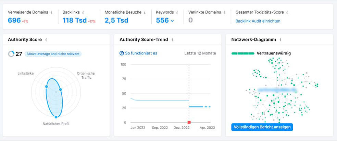337x141 pixels.
Task: Open the 696 Verweisende Domains value
Action: pyautogui.click(x=14, y=20)
